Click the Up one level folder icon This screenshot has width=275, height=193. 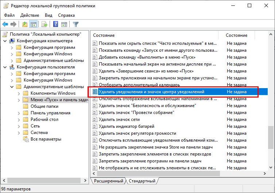click(x=25, y=24)
